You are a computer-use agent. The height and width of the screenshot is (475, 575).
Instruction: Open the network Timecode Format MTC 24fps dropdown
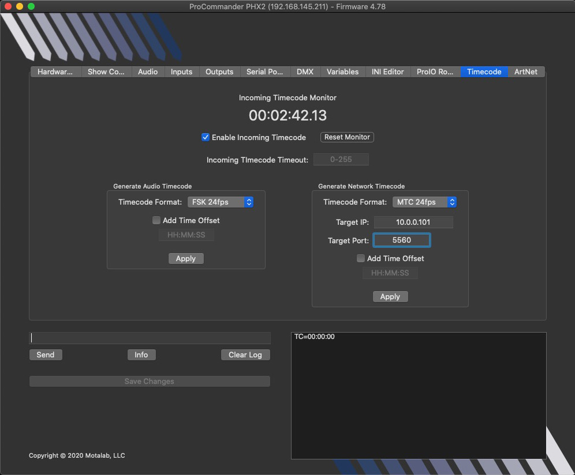click(425, 202)
